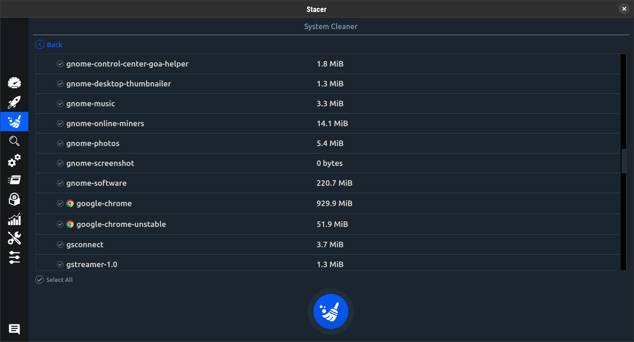The height and width of the screenshot is (342, 634).
Task: Toggle checkbox for gnome-desktop-thumbnailer
Action: point(60,84)
